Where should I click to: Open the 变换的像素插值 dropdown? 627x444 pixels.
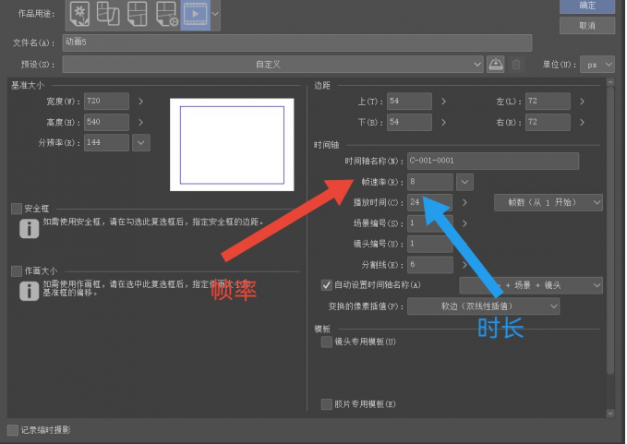(x=483, y=306)
